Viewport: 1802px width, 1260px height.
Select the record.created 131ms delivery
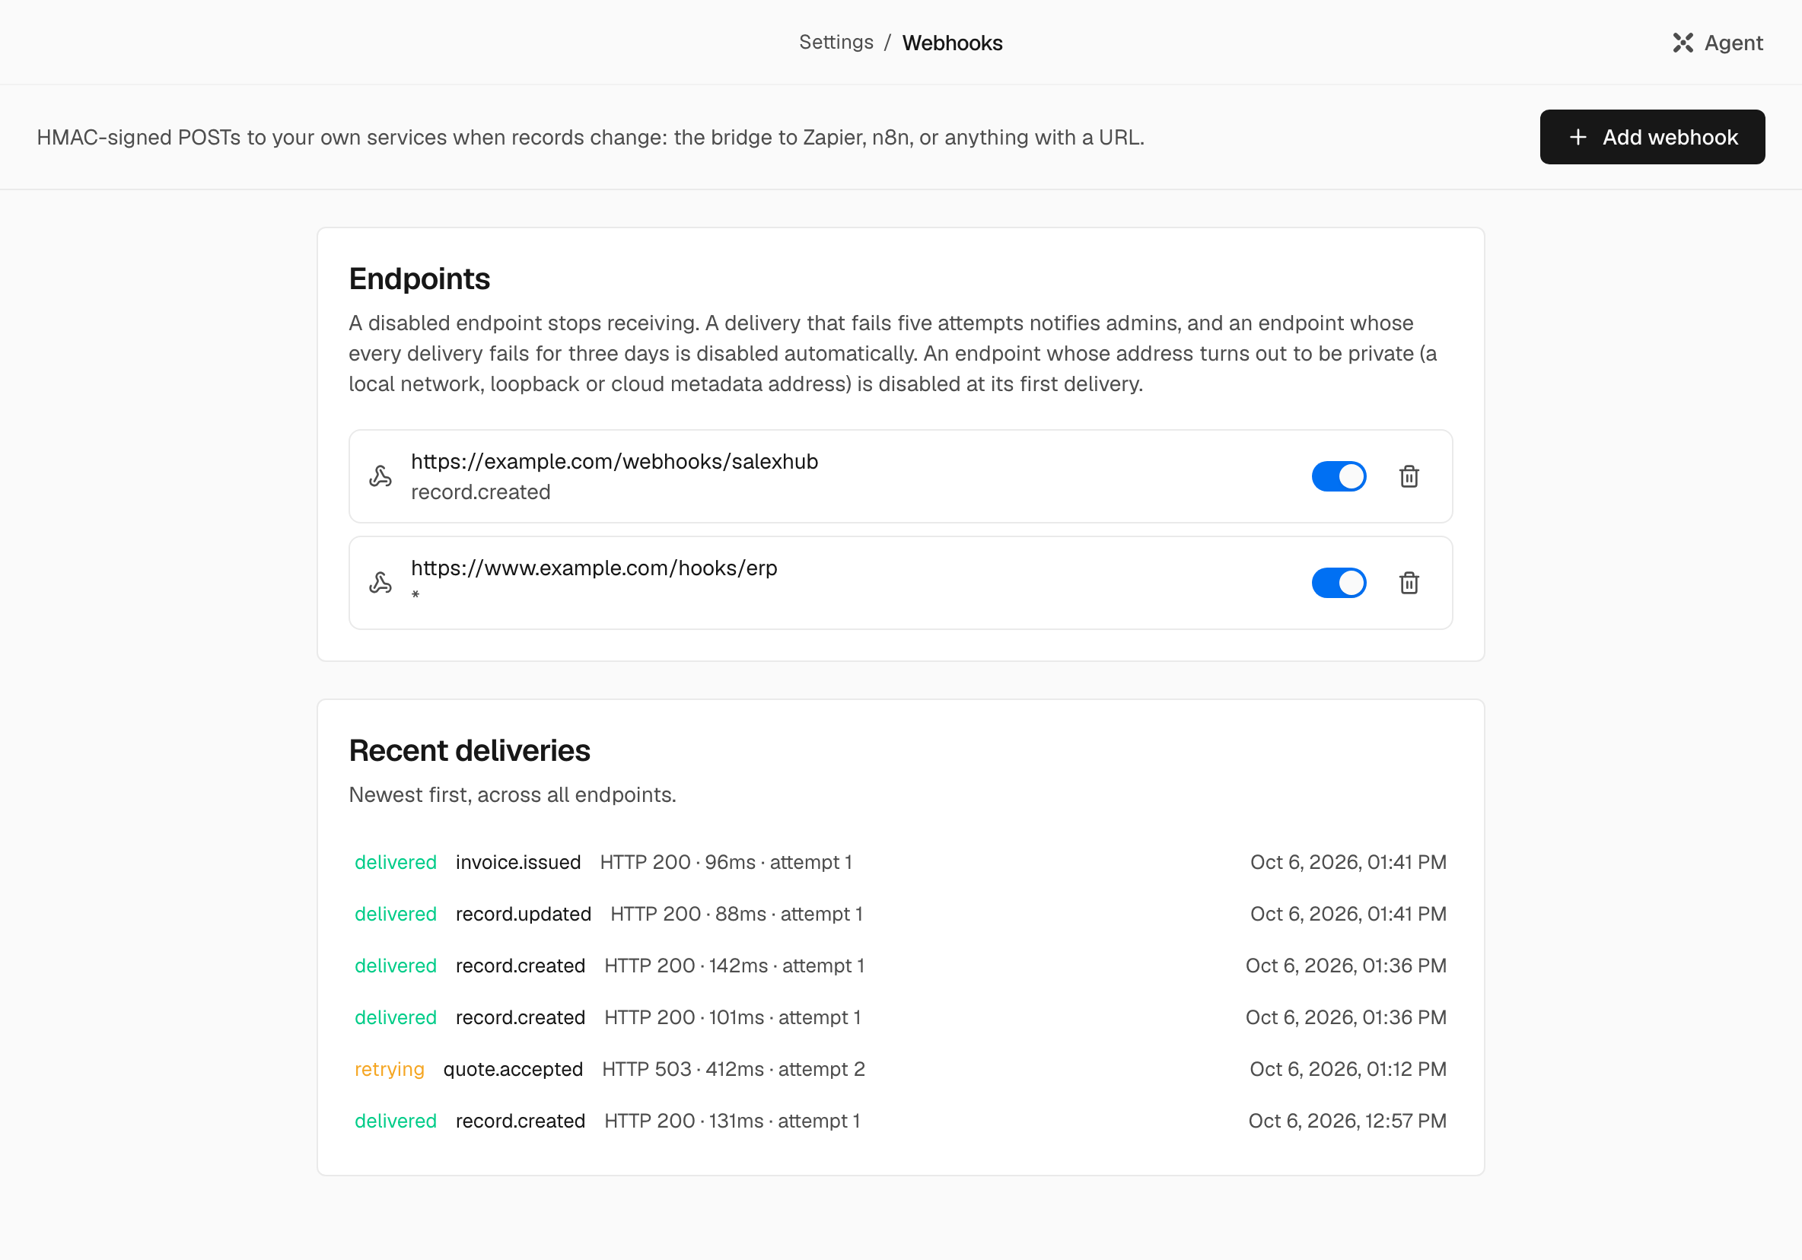(900, 1121)
